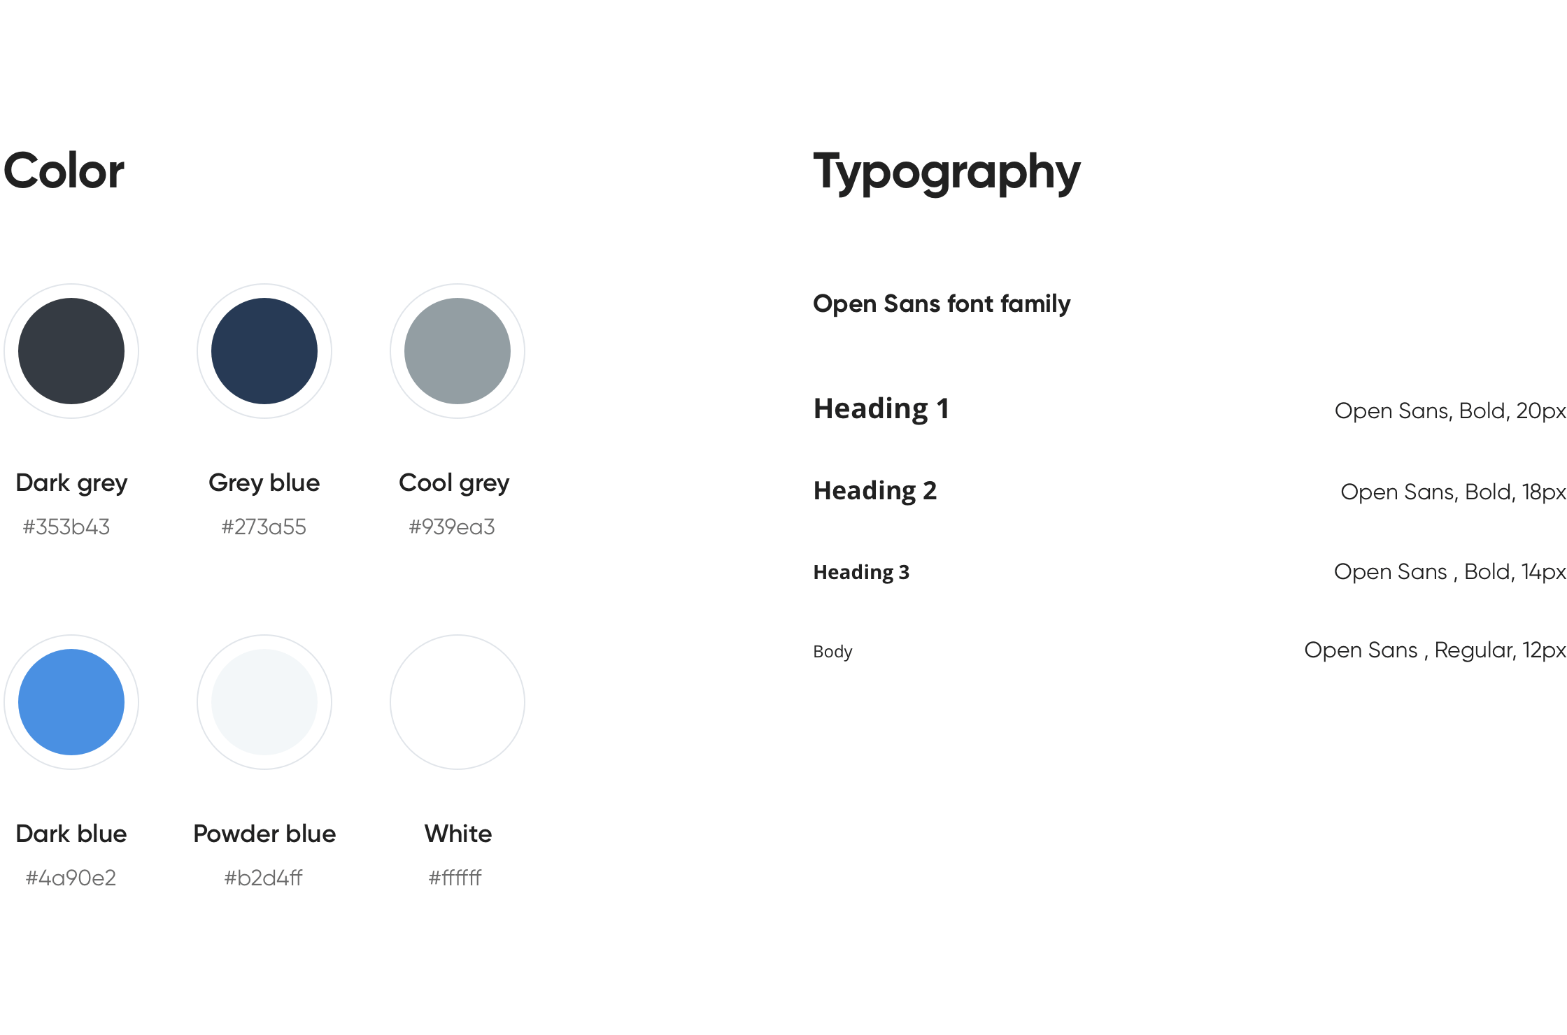The width and height of the screenshot is (1567, 1035).
Task: Toggle the Dark blue color selection
Action: 71,702
